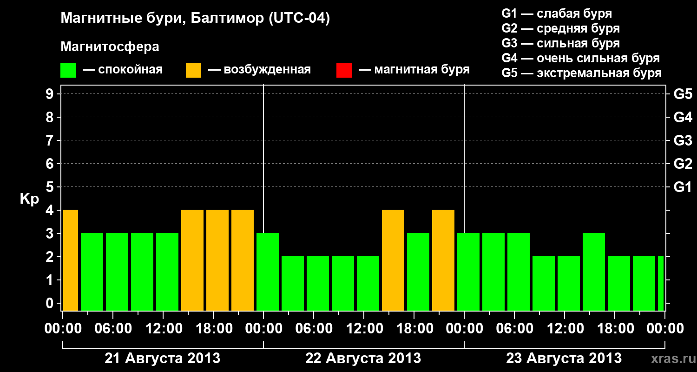Click the '9' tick on Kp axis
Screen dimensions: 697x372
51,94
